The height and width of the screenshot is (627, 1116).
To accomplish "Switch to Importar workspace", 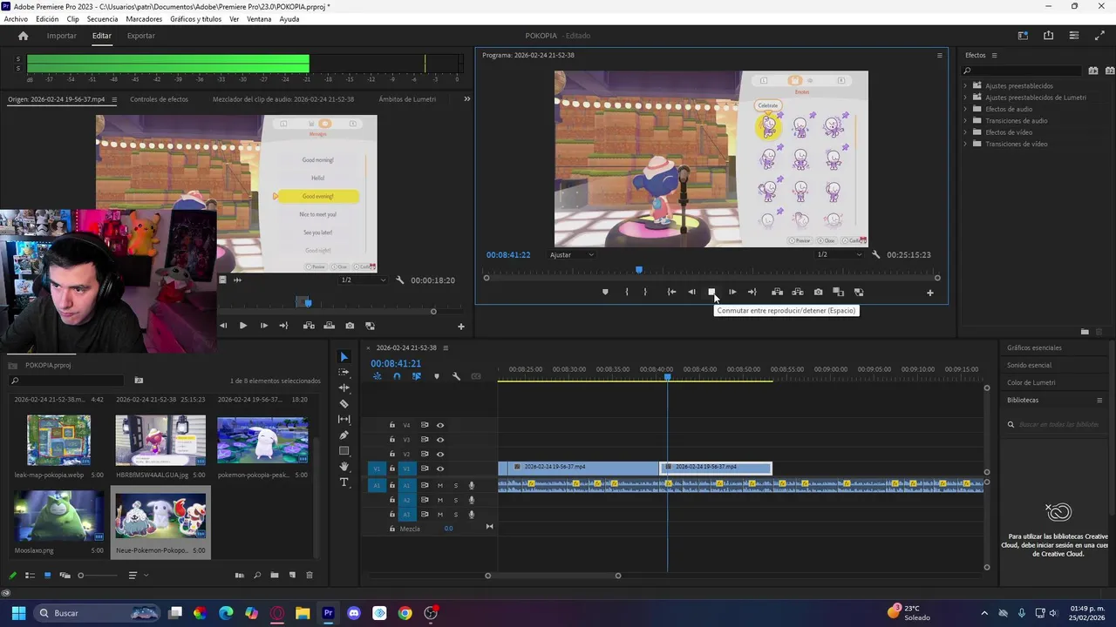I will (x=61, y=36).
